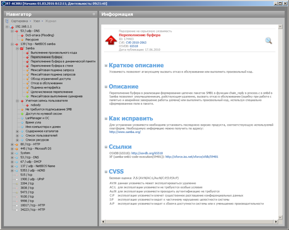
Task: Expand the 445 / tcp - Microsoft DS node
Action: [12, 149]
